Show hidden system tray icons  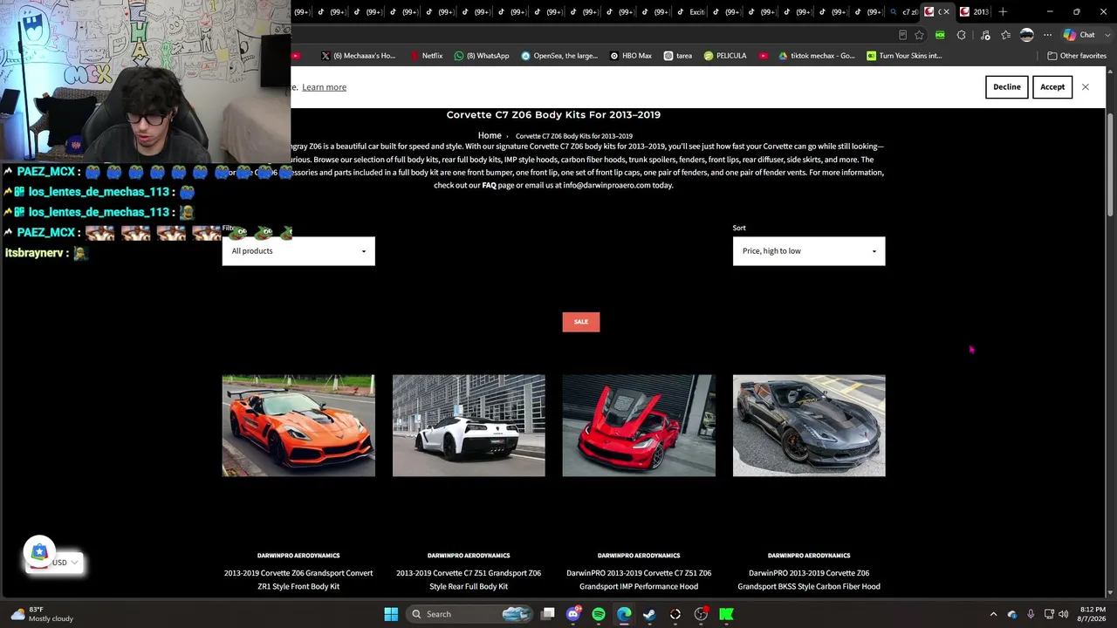tap(993, 614)
